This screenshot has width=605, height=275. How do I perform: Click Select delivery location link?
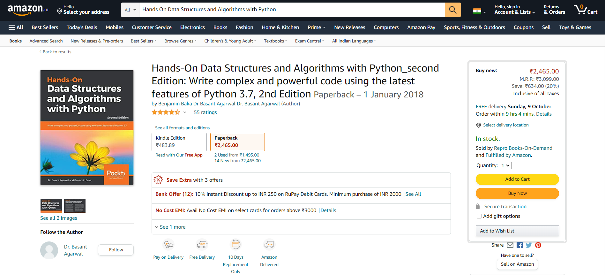pos(506,125)
